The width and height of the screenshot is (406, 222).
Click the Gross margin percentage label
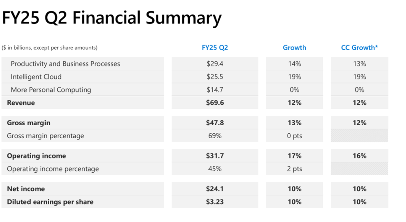click(x=45, y=136)
